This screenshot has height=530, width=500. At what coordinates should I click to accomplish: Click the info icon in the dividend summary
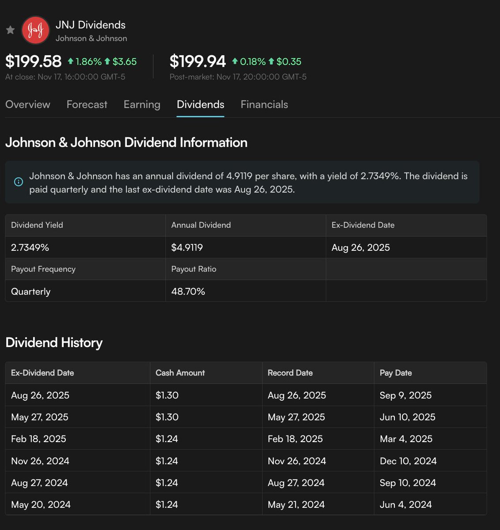[18, 182]
